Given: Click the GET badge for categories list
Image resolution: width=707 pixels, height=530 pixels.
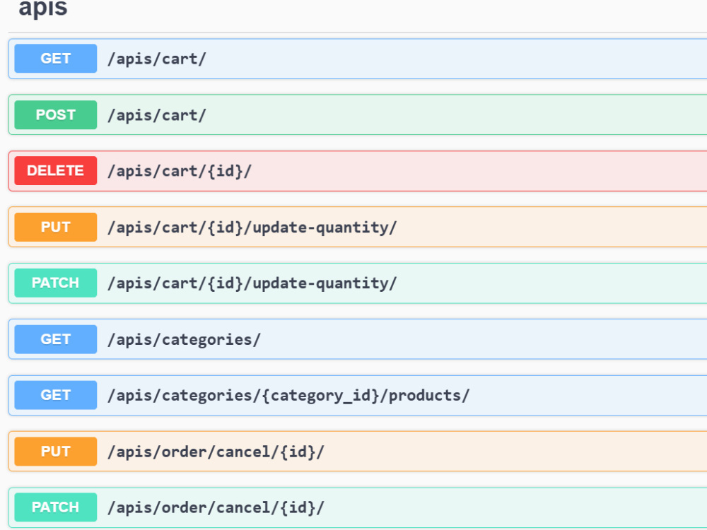Looking at the screenshot, I should (55, 339).
